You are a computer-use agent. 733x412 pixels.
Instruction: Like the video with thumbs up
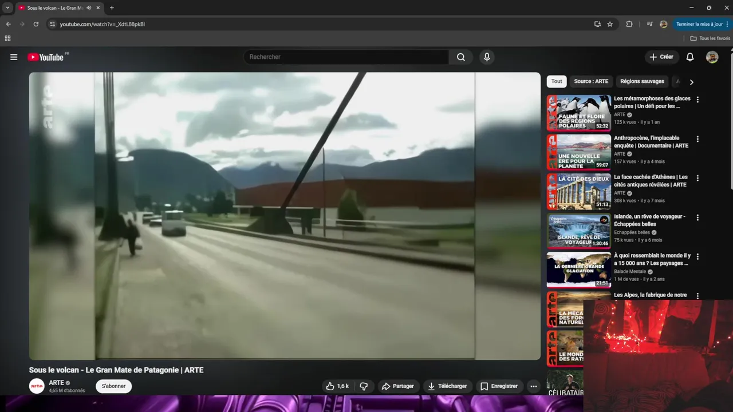(337, 386)
